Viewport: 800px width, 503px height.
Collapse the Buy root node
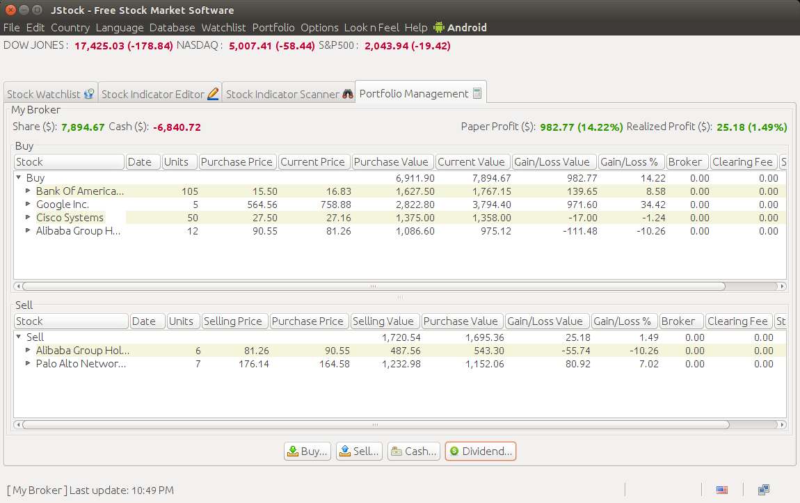pyautogui.click(x=18, y=177)
